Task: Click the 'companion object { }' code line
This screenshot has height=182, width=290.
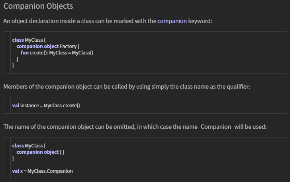Action: click(40, 152)
